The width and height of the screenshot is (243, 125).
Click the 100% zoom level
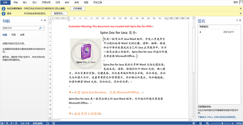coord(239,123)
